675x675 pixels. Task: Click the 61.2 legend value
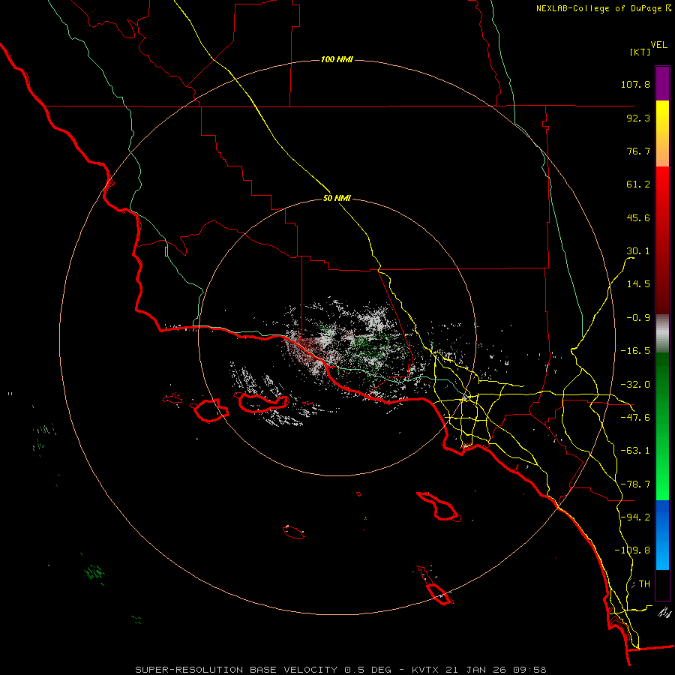638,184
